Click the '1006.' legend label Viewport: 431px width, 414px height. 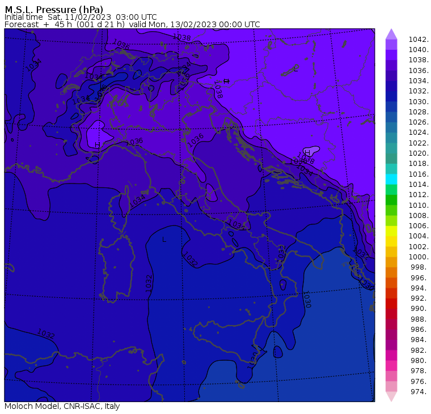tap(419, 226)
